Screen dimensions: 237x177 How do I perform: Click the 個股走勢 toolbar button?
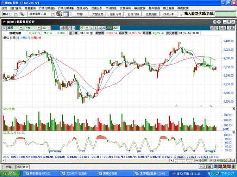click(x=115, y=14)
